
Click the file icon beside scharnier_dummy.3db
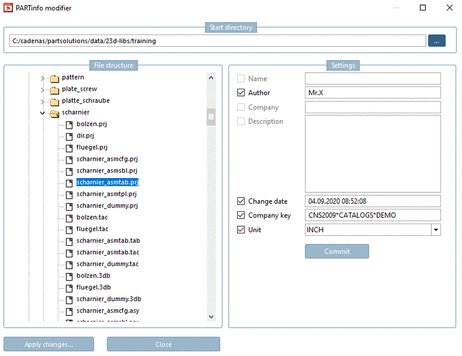pyautogui.click(x=69, y=300)
